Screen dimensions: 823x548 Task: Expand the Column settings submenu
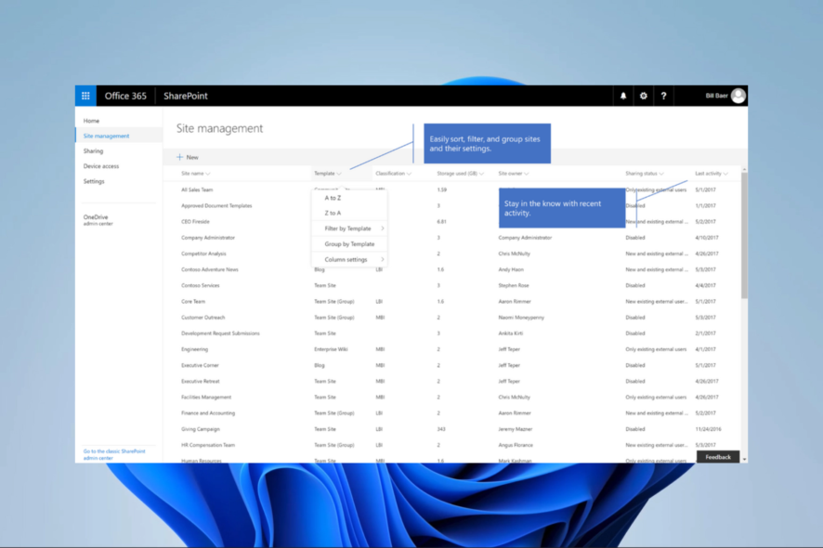[348, 260]
